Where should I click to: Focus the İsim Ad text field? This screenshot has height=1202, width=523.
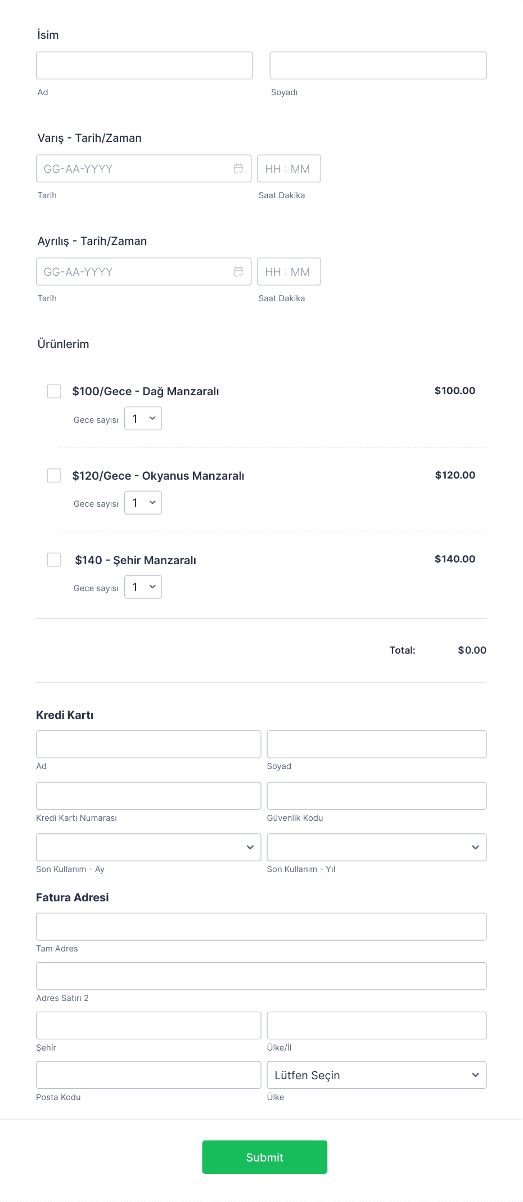(145, 66)
